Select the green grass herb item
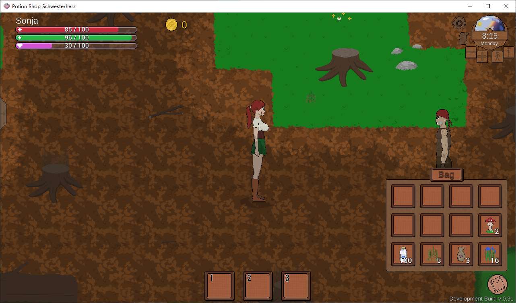Screen dimensions: 516x303 tap(432, 254)
